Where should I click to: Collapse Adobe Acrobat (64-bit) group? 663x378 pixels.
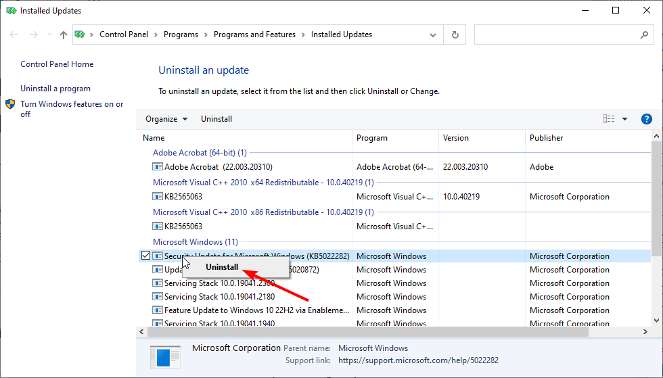pyautogui.click(x=200, y=153)
